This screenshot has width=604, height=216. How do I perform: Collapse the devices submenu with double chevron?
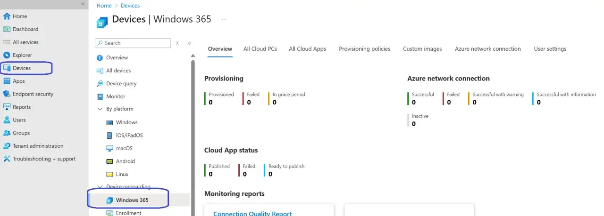tap(189, 43)
